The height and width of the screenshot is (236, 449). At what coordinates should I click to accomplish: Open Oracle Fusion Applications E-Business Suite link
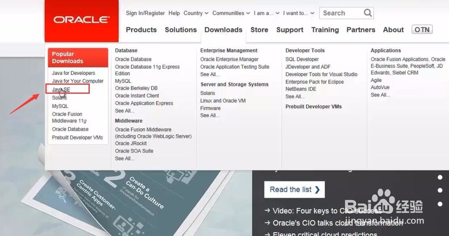(408, 66)
